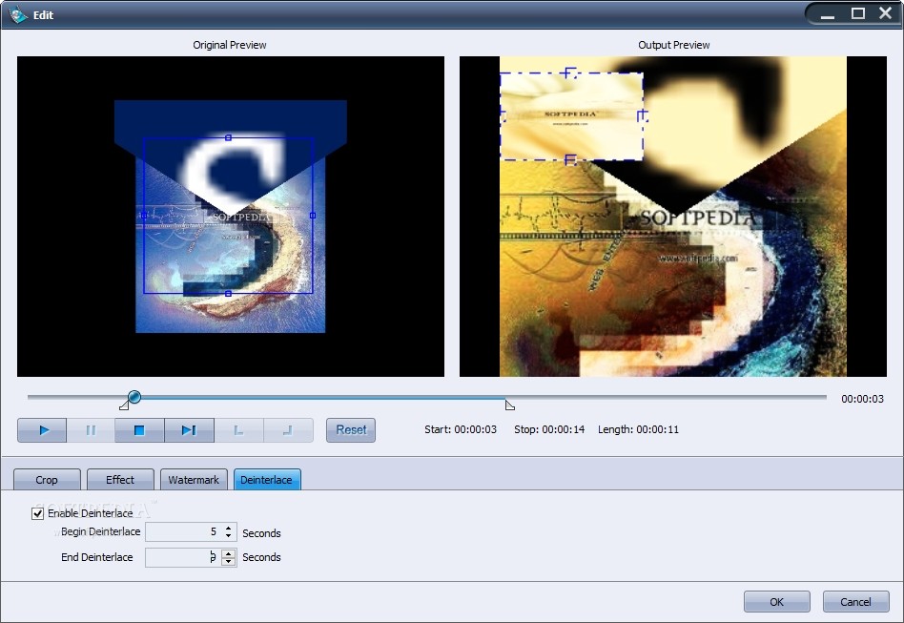The height and width of the screenshot is (623, 904).
Task: Maximize the Edit window
Action: coord(858,13)
